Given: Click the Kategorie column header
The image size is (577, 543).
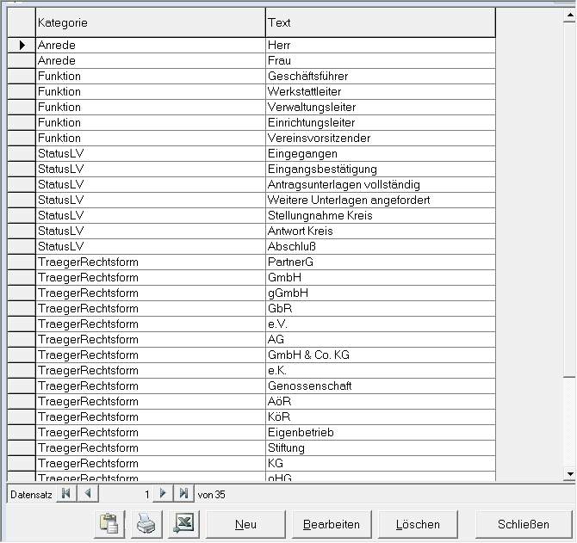Looking at the screenshot, I should coord(150,22).
